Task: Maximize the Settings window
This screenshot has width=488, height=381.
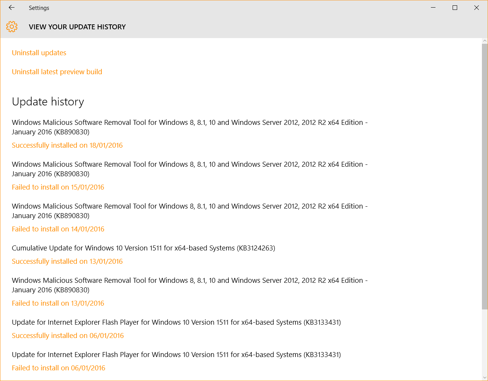Action: (x=455, y=8)
